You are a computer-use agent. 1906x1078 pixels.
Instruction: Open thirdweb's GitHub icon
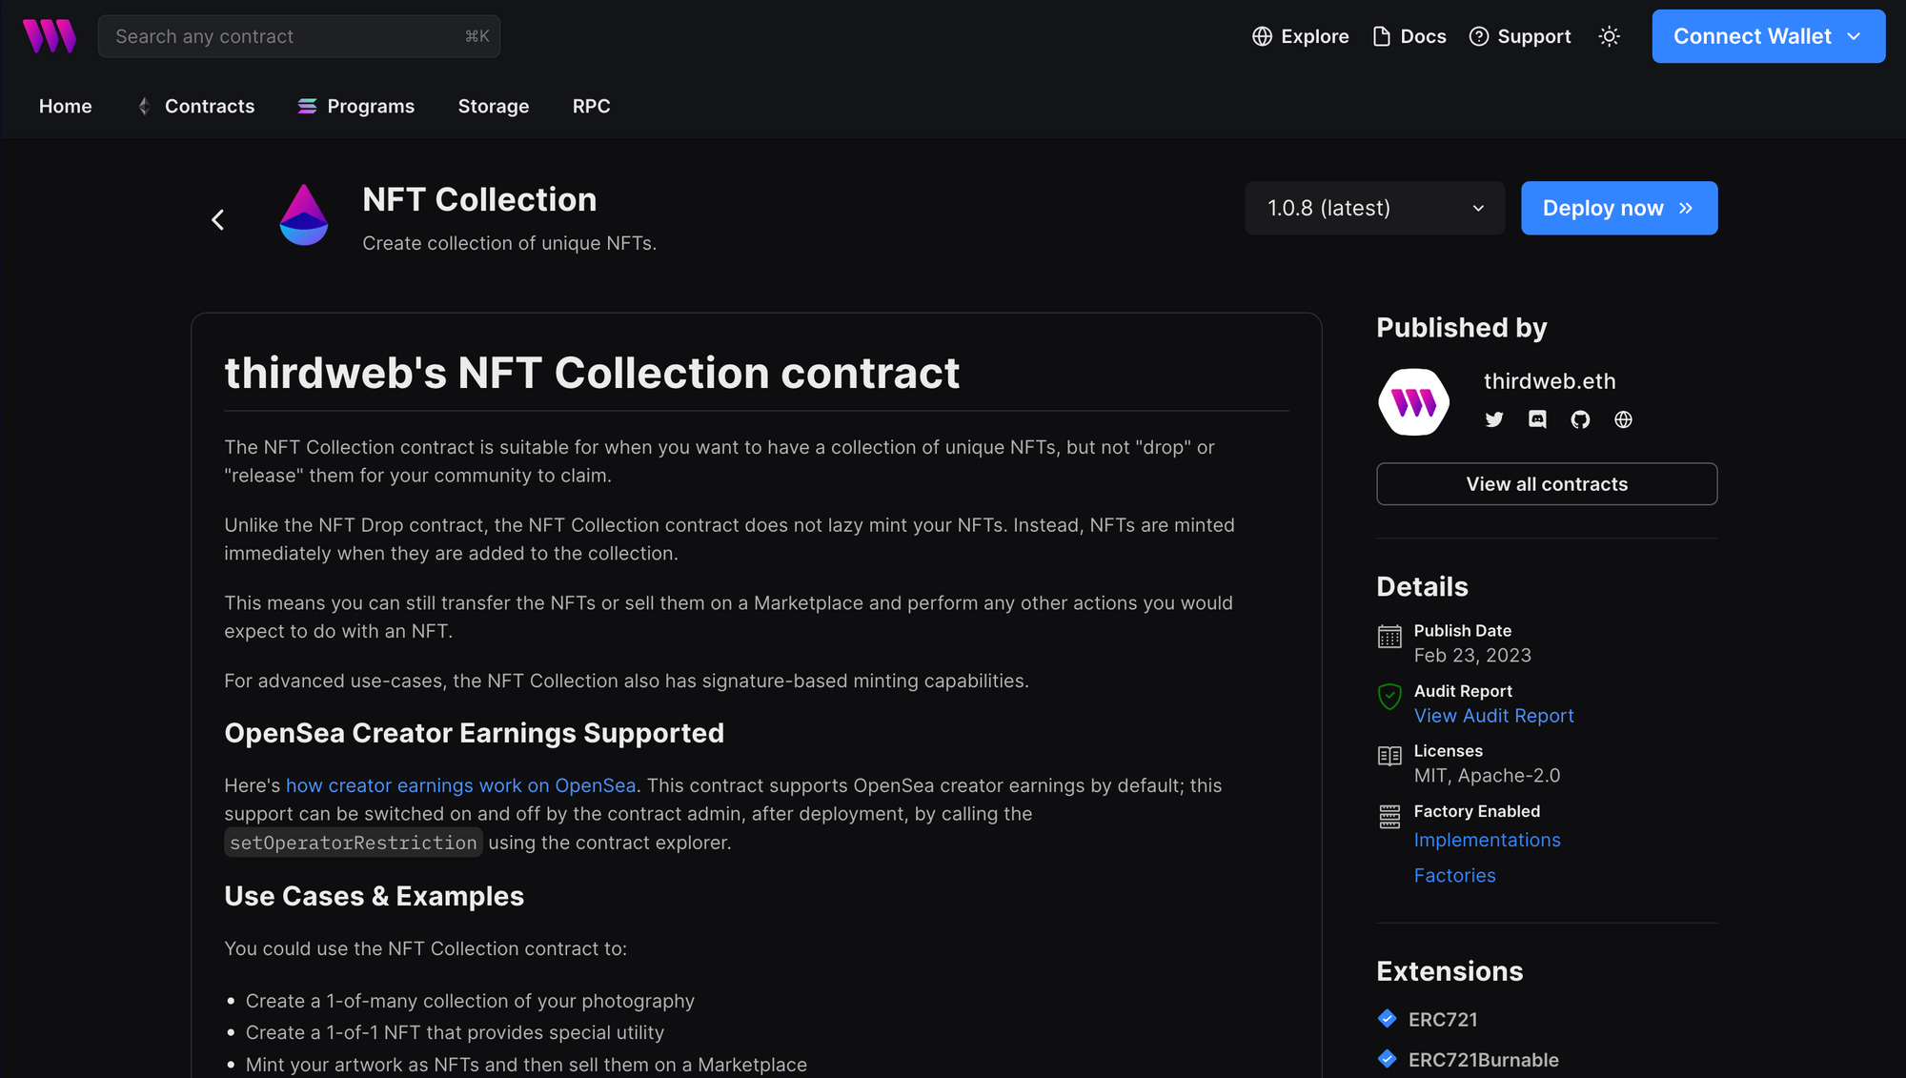[x=1580, y=419]
